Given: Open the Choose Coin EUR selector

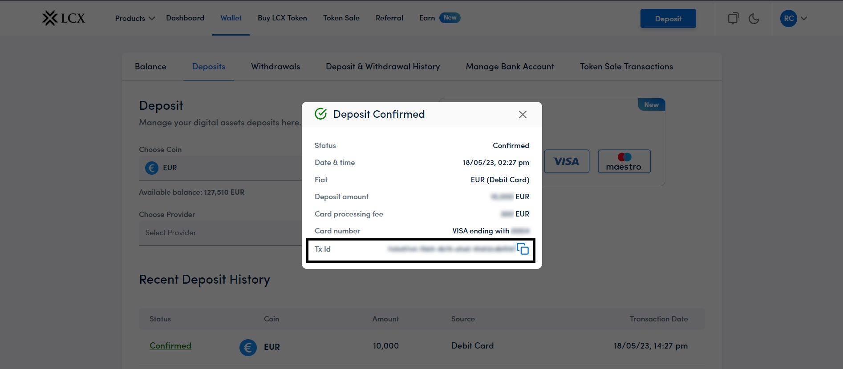Looking at the screenshot, I should point(220,168).
